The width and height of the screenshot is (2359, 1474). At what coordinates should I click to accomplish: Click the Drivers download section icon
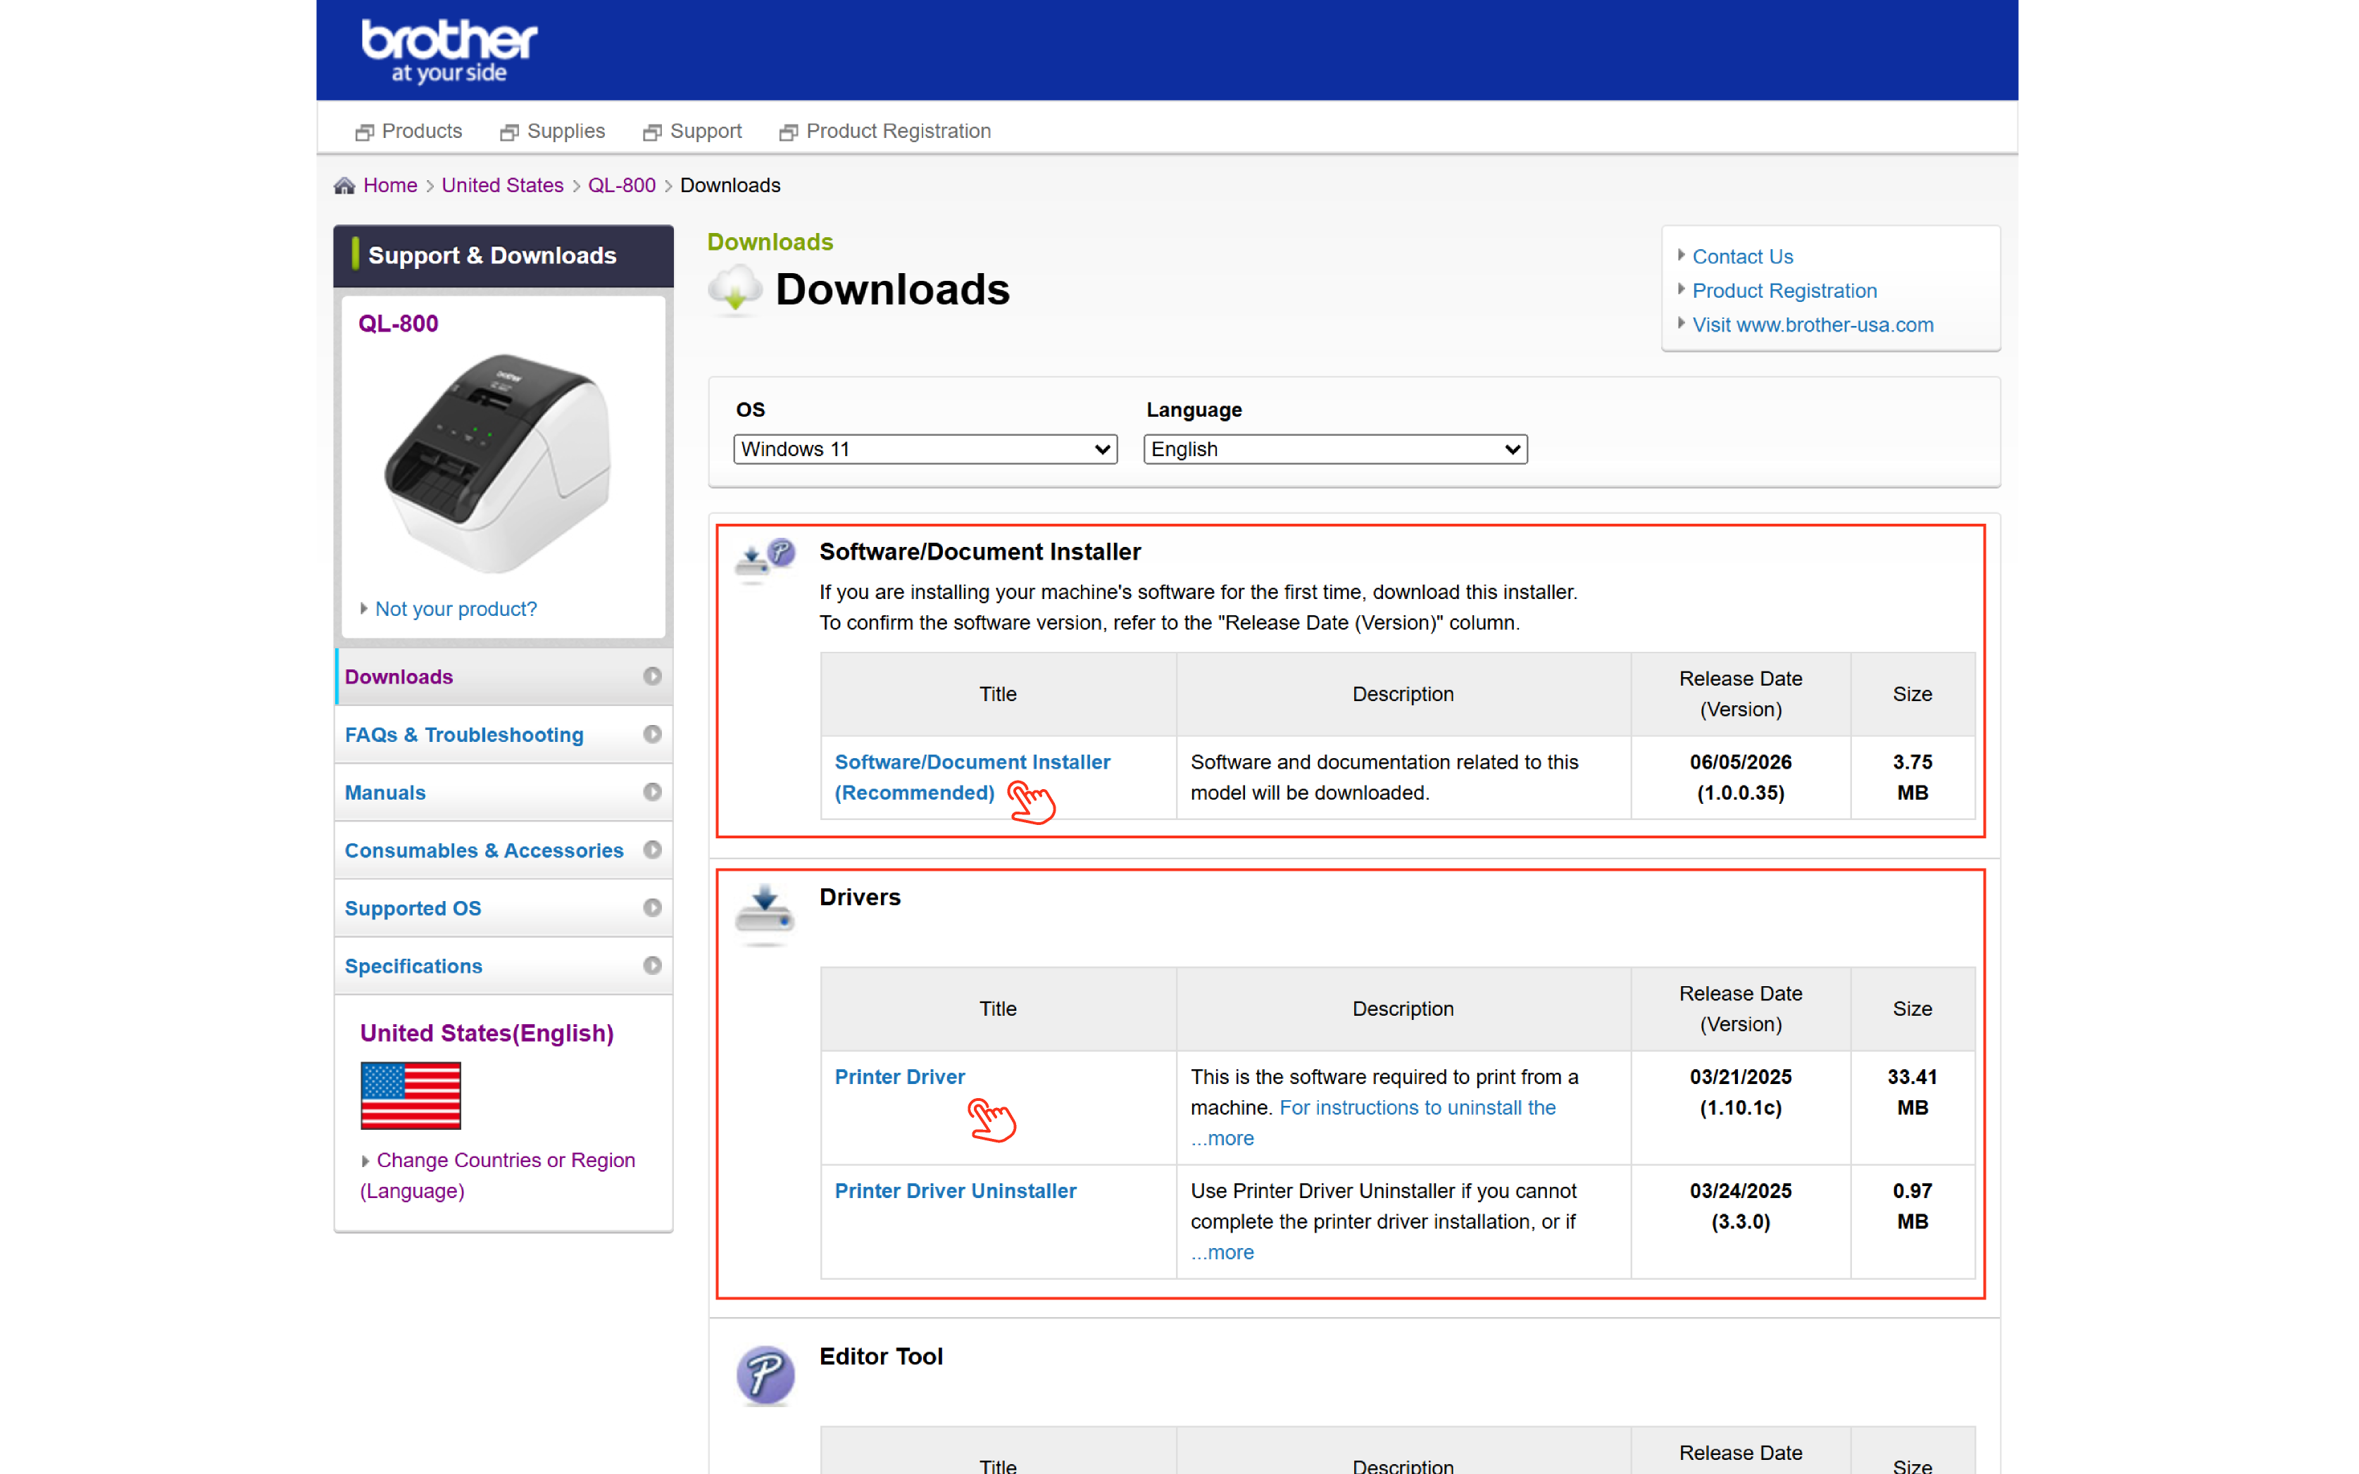765,915
